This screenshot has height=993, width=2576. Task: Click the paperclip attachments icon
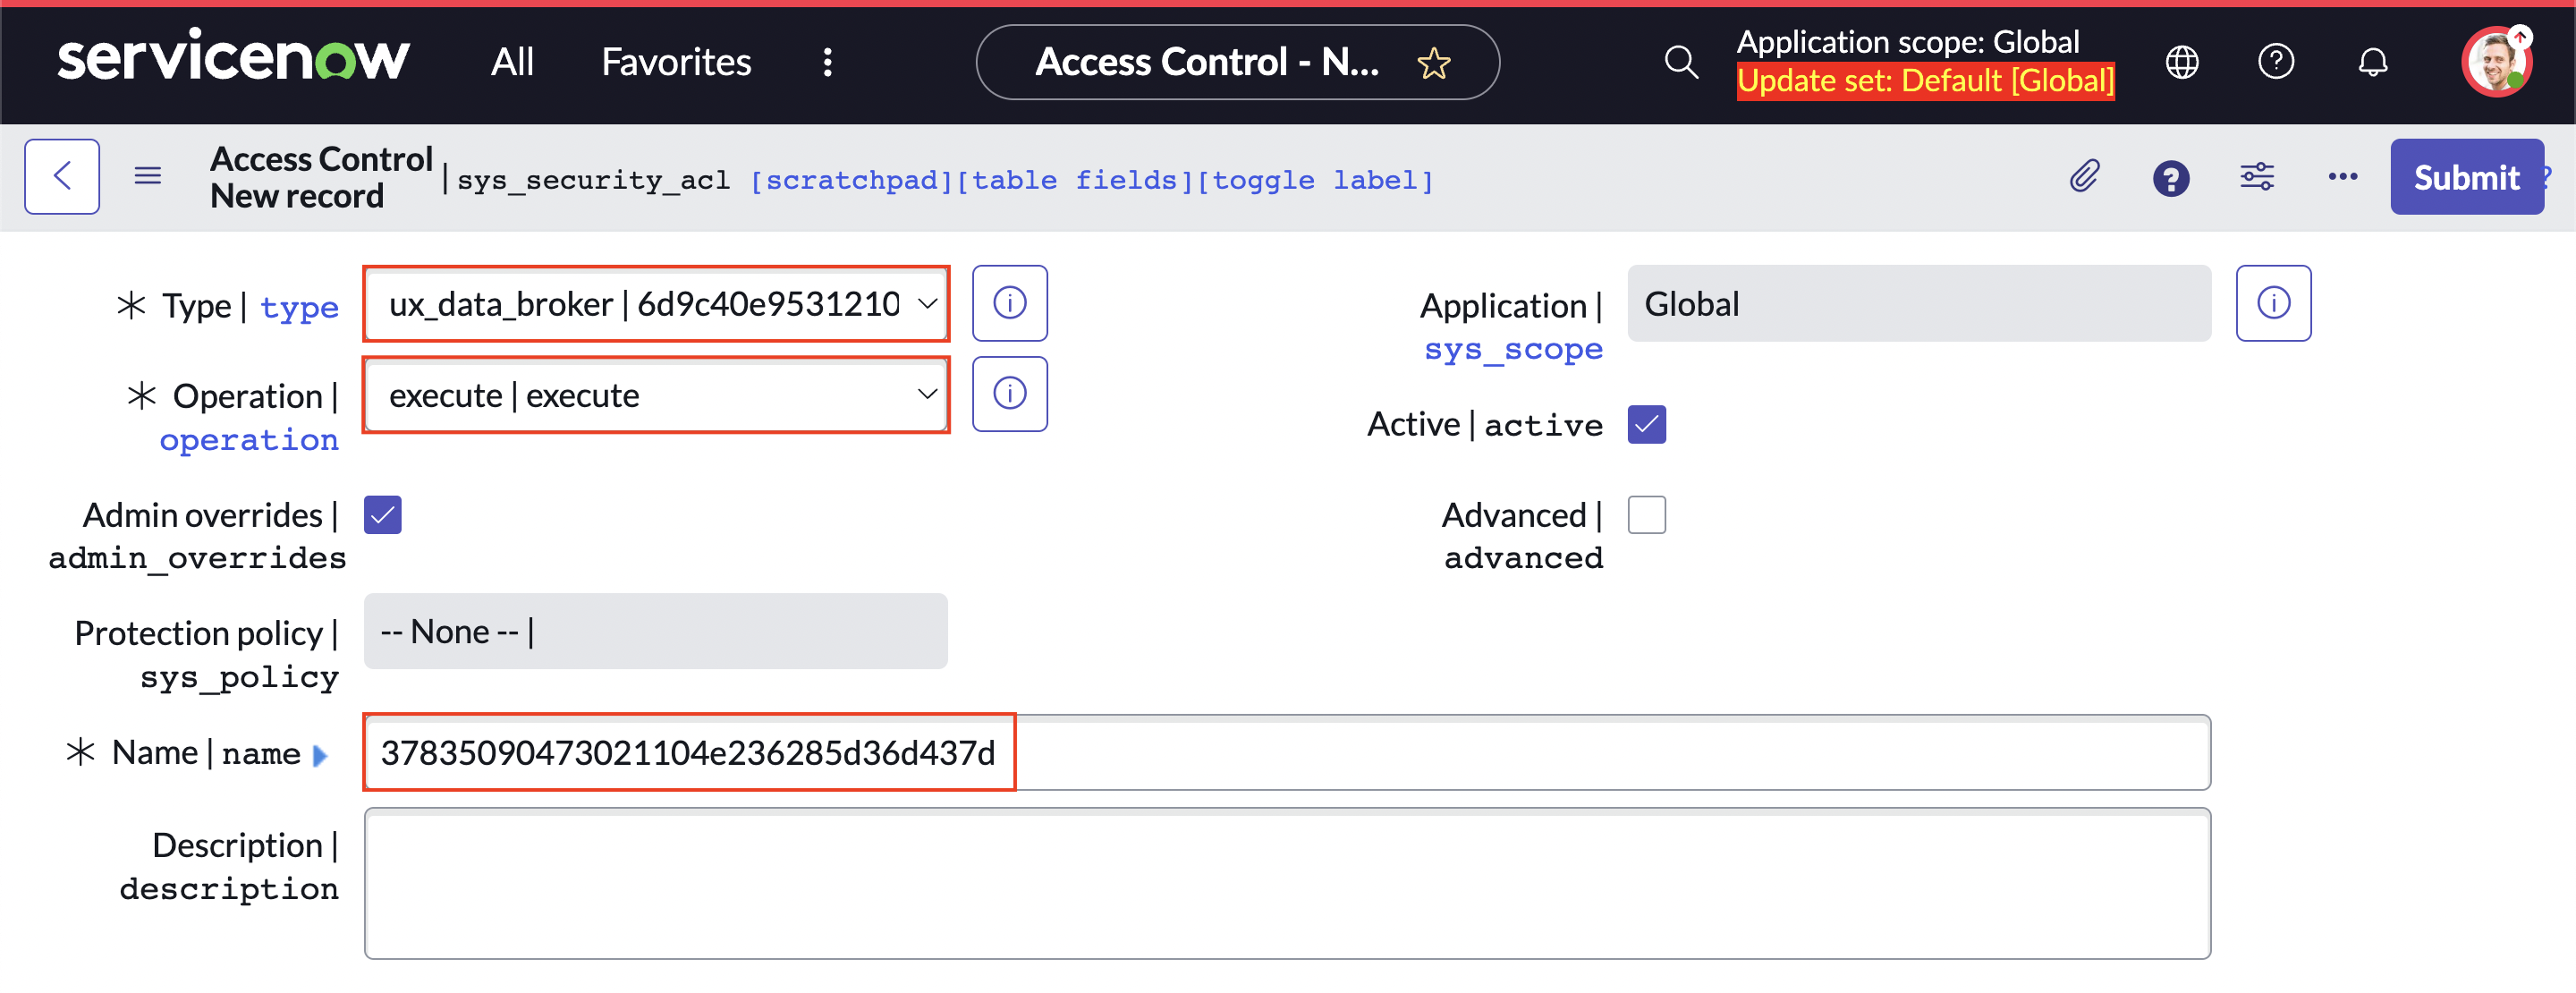pos(2085,177)
